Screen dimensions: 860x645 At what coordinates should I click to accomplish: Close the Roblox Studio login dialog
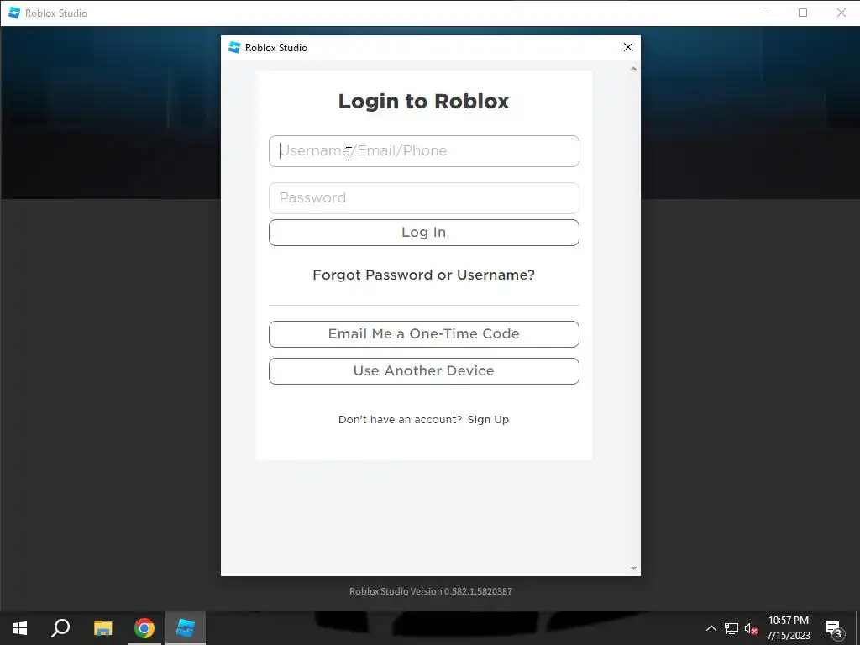click(628, 47)
